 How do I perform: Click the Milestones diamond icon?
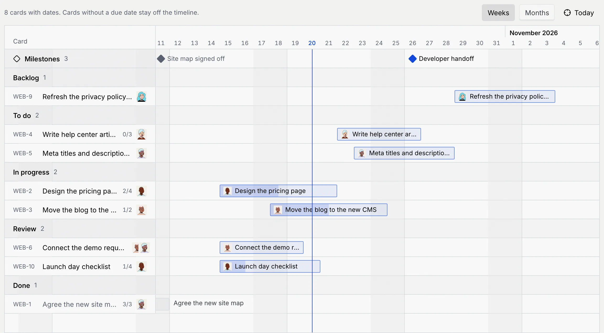click(17, 59)
